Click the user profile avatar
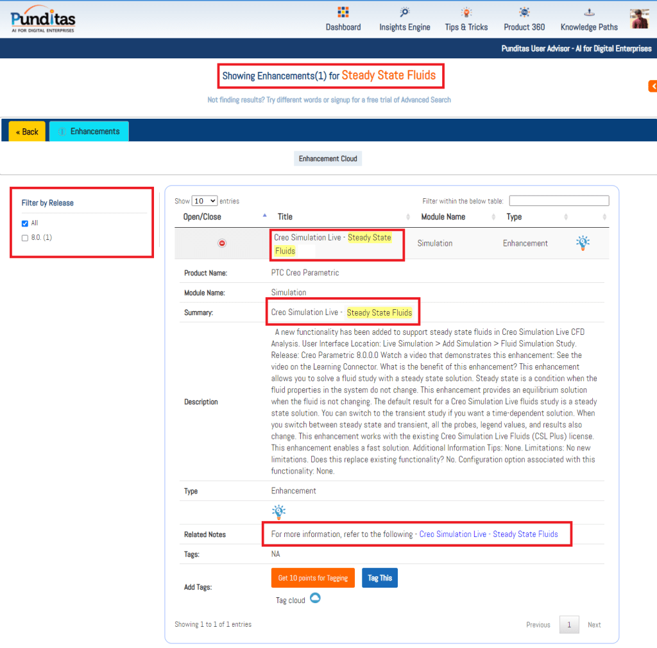 click(x=639, y=19)
